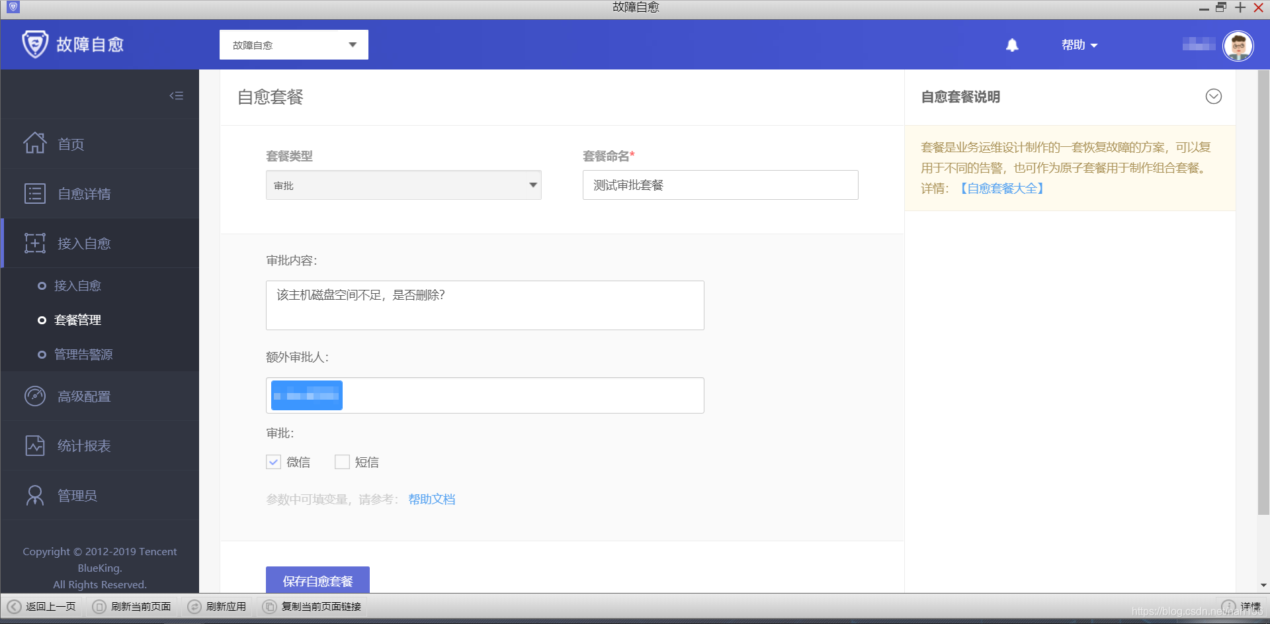Open 管理员 in the sidebar
This screenshot has width=1270, height=624.
[x=100, y=495]
